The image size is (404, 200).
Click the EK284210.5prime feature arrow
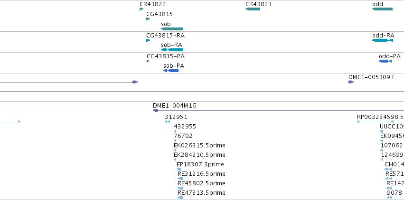[x=175, y=160]
